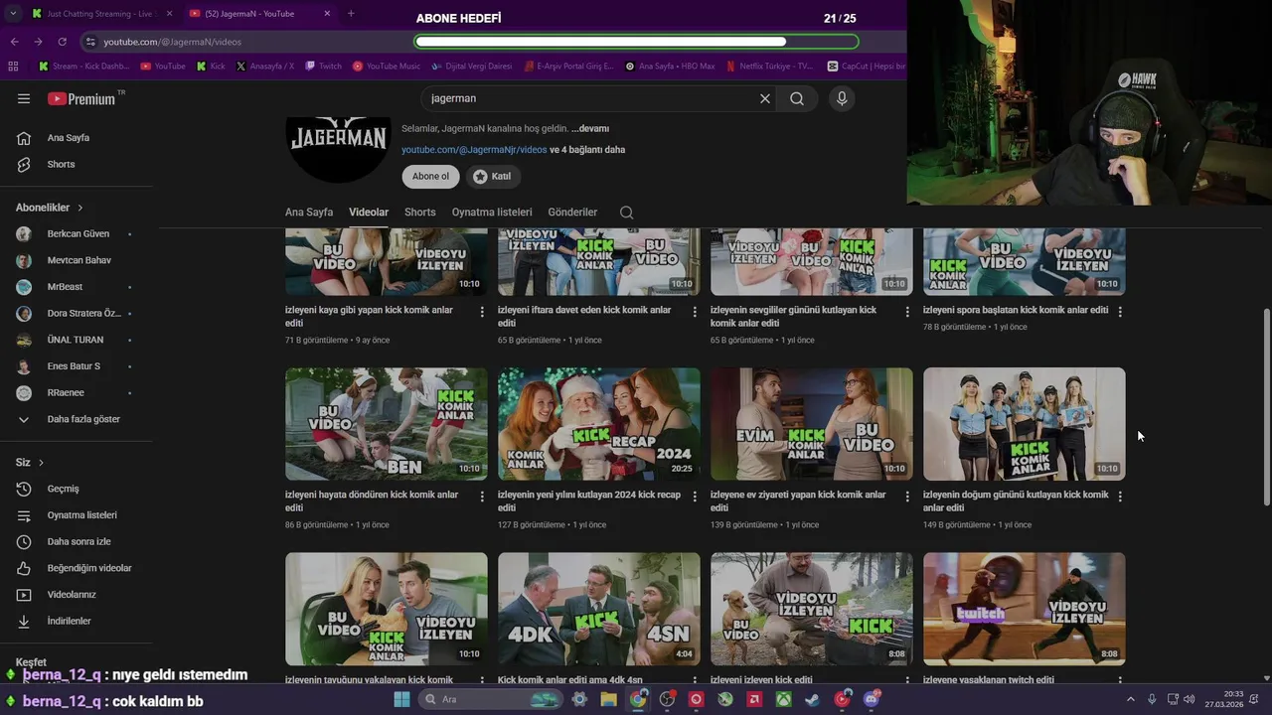Expand the Siz section chevron
Image resolution: width=1272 pixels, height=715 pixels.
click(x=41, y=463)
